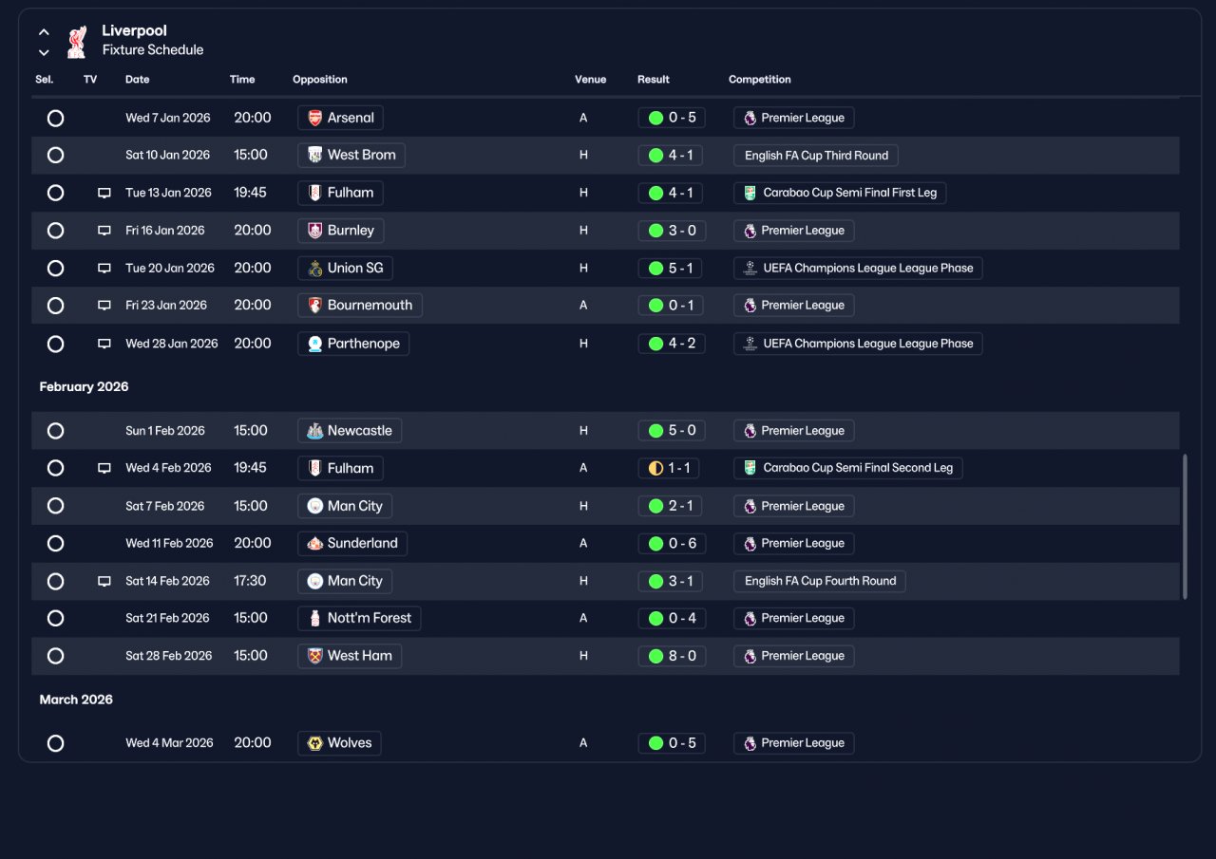Click TV icon on Fulham 13 Jan row

(104, 193)
